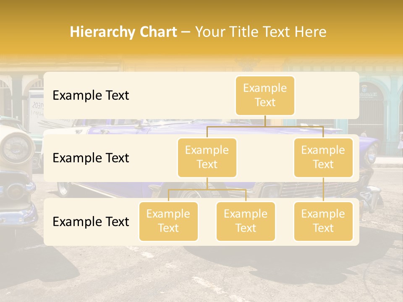The height and width of the screenshot is (302, 403).
Task: Select the bottom-right Example Text box
Action: [x=323, y=221]
